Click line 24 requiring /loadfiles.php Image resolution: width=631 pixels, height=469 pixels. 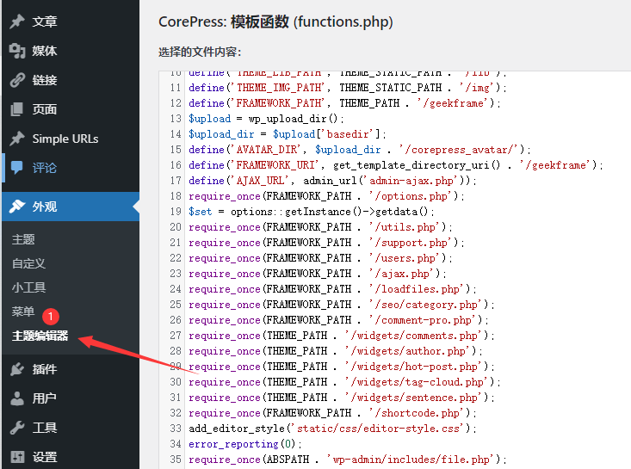[x=332, y=289]
